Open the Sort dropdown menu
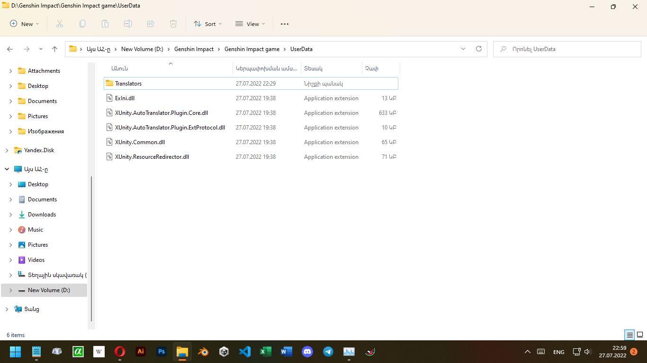 coord(207,24)
